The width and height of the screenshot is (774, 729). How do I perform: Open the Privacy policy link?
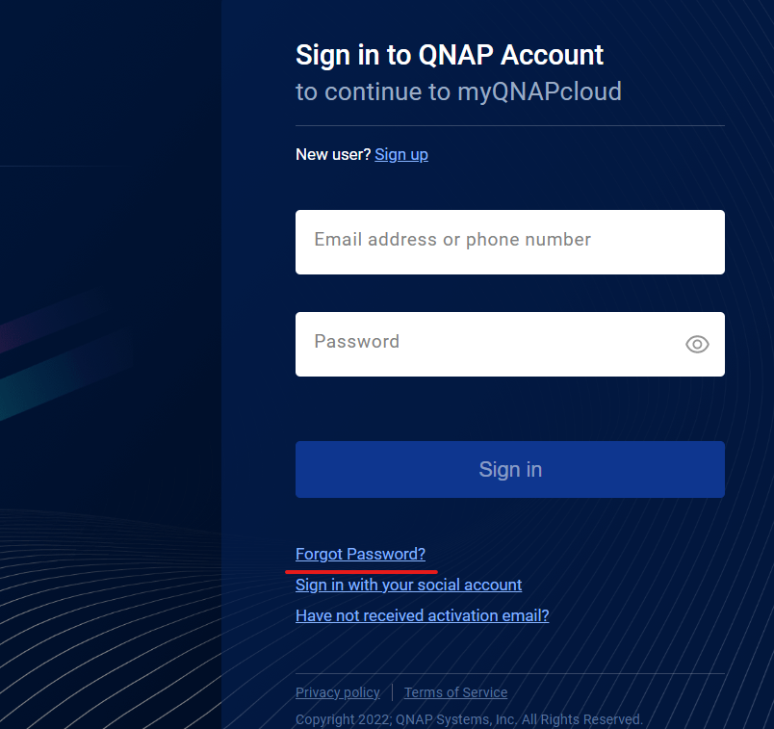(337, 692)
